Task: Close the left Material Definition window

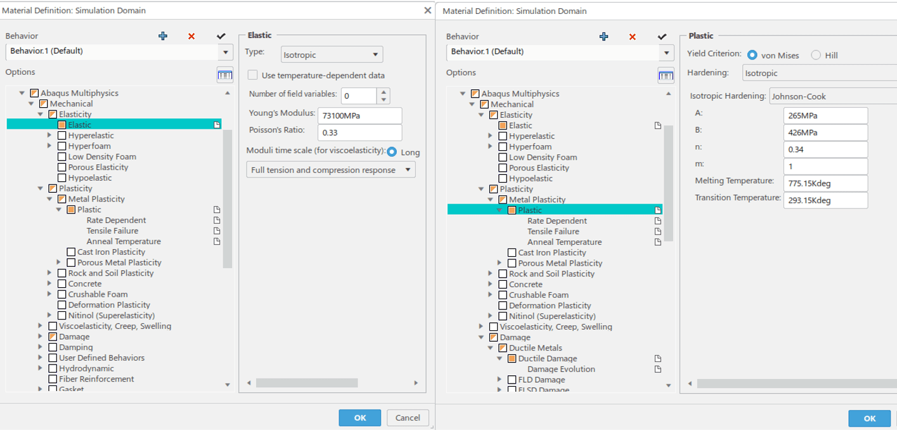Action: point(427,10)
